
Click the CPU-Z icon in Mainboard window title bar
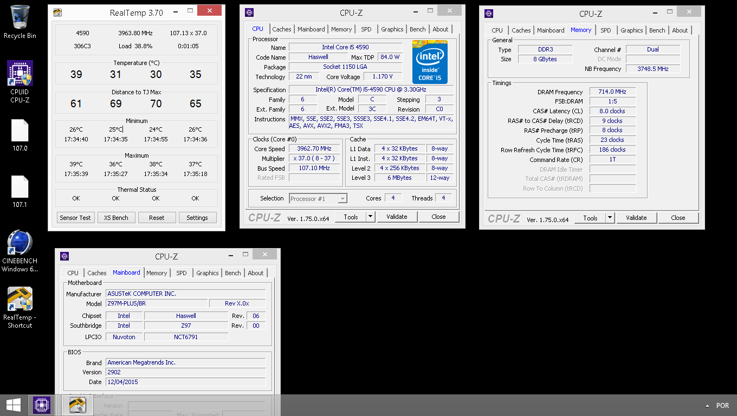(x=64, y=256)
